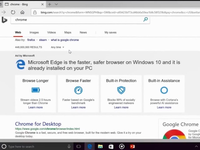The image size is (200, 150).
Task: Go to the home page icon
Action: 22,12
